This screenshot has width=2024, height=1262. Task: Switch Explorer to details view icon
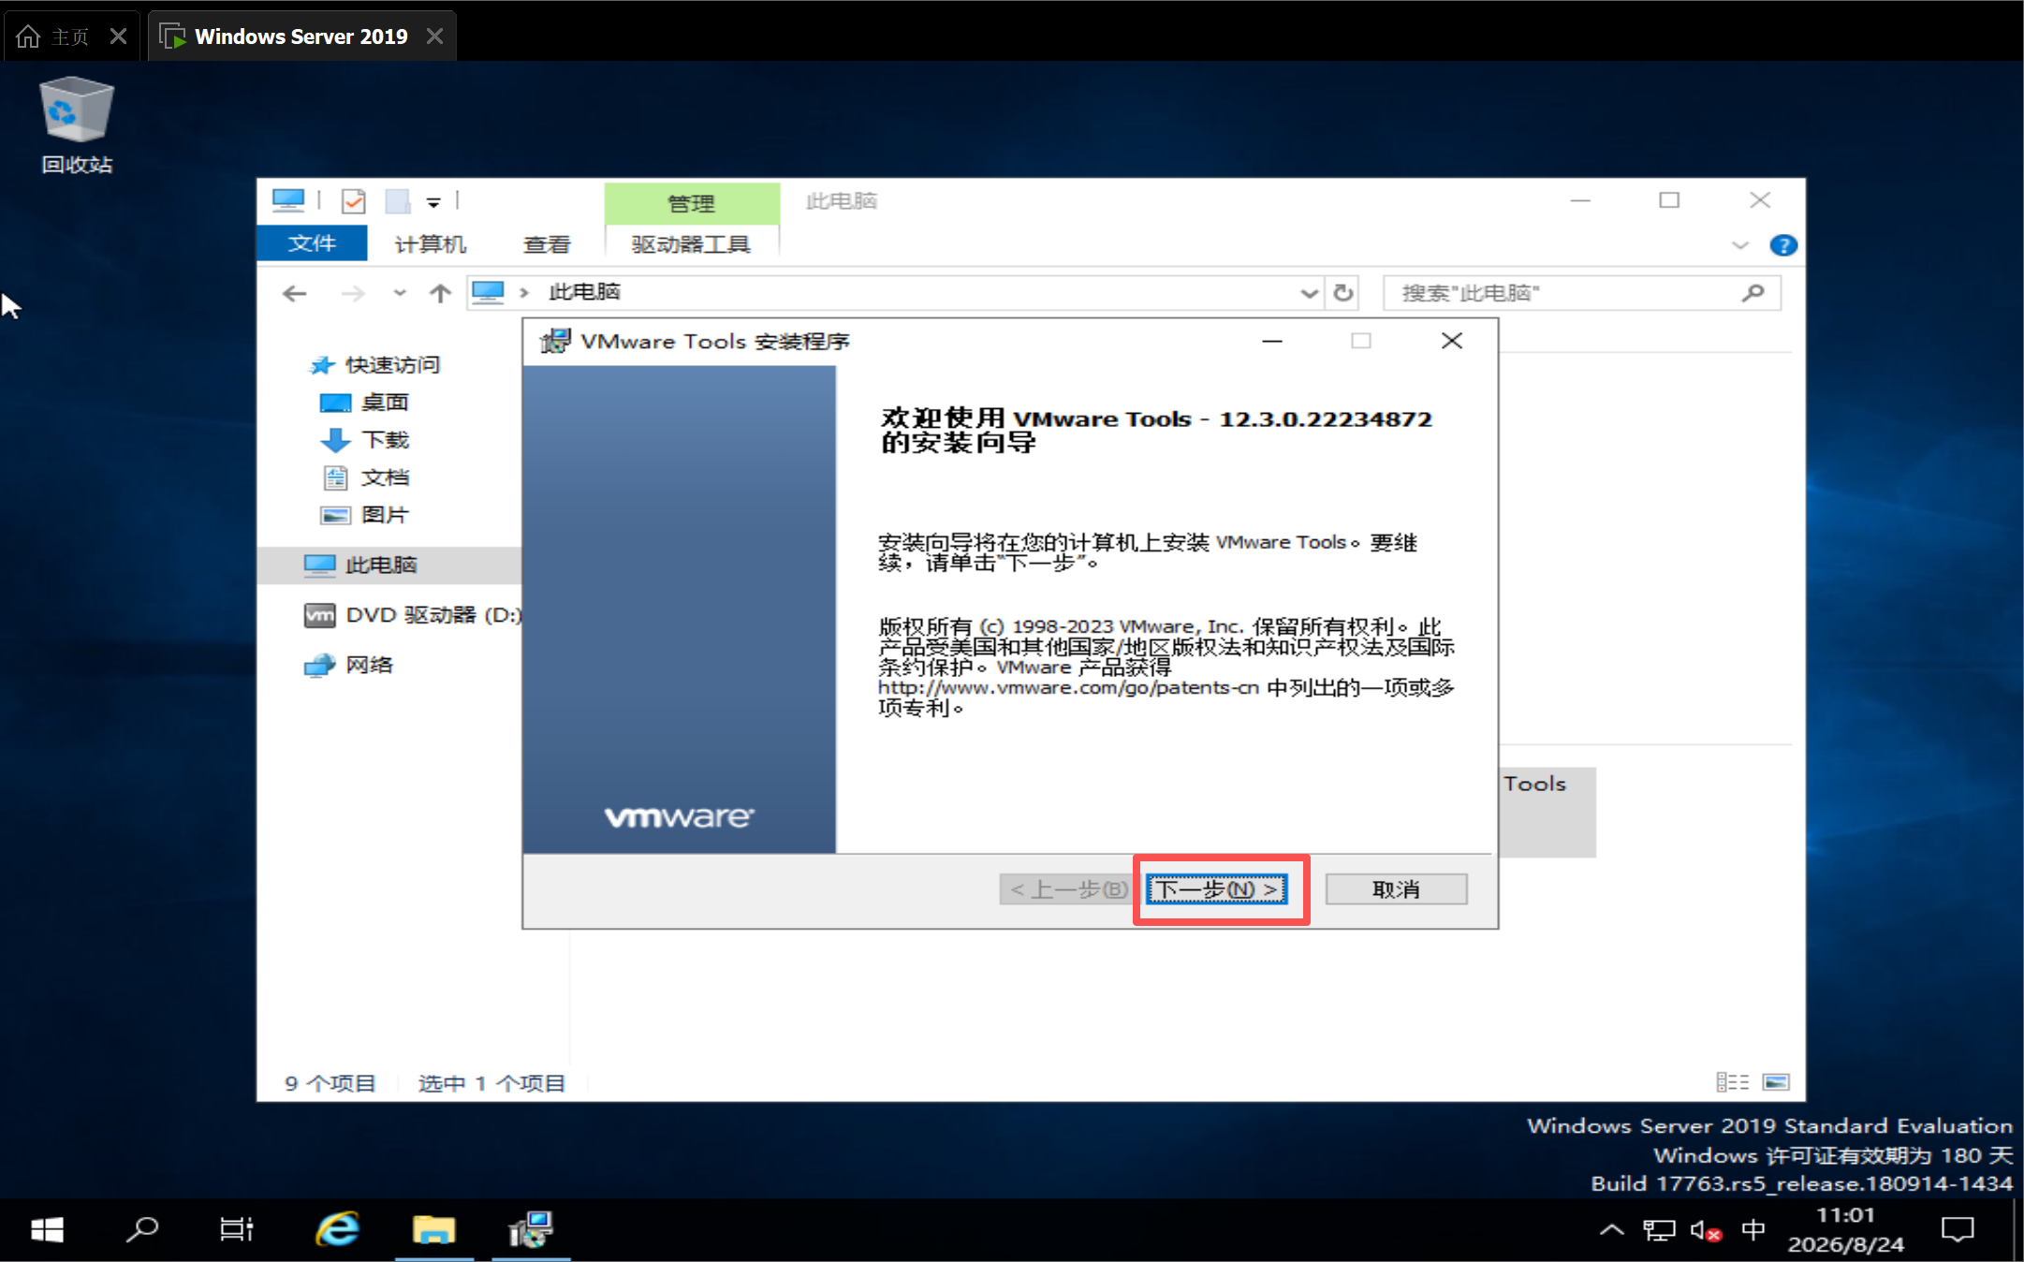(1733, 1082)
